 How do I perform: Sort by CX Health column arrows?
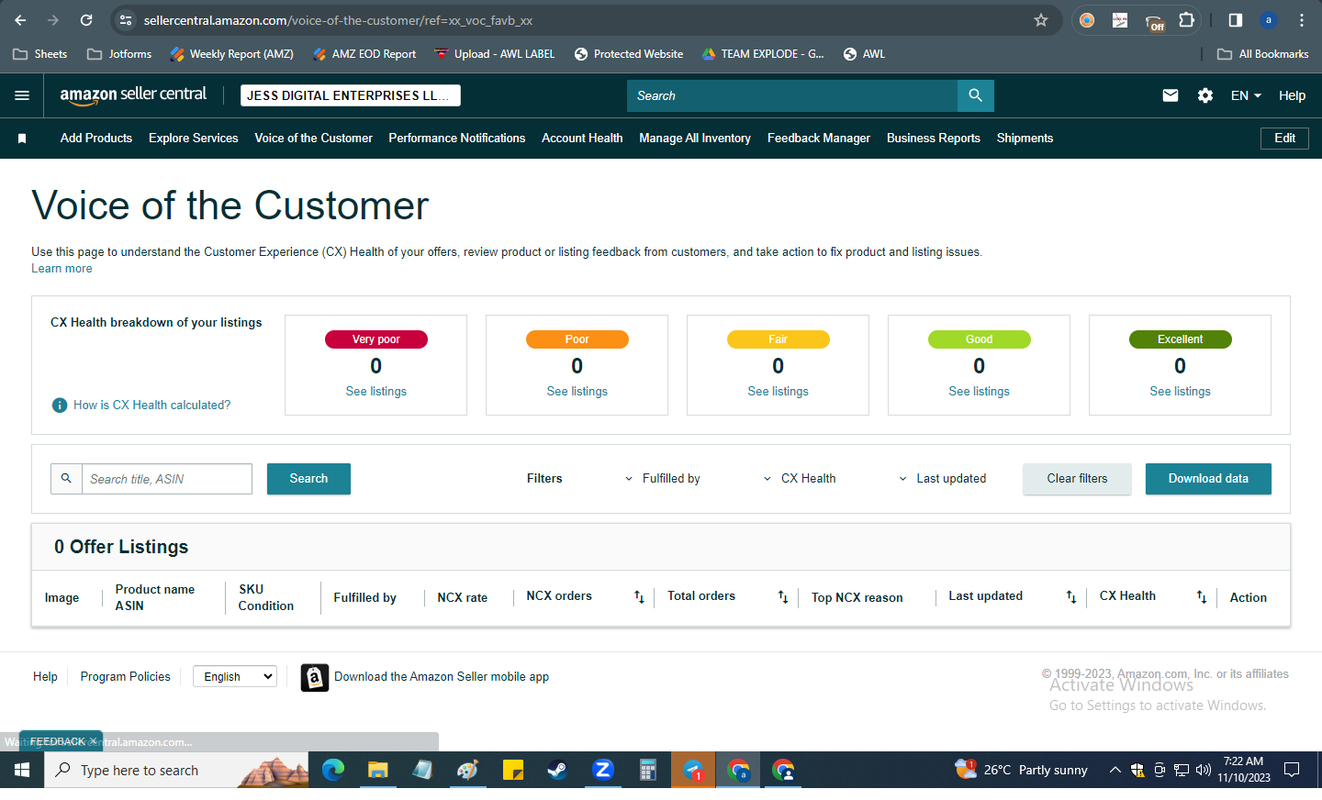(x=1201, y=597)
